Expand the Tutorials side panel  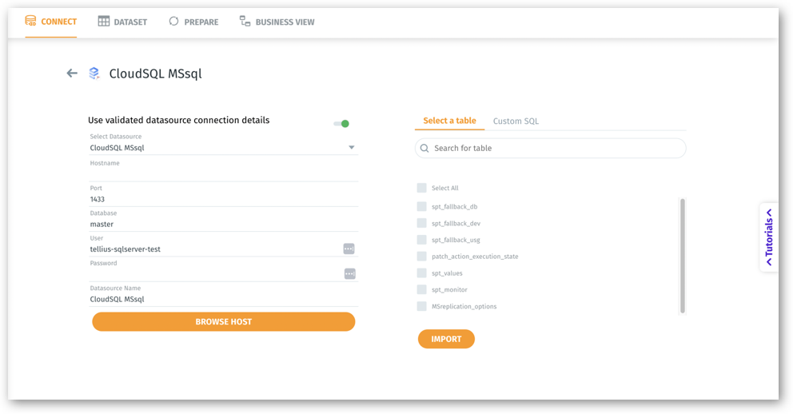tap(769, 237)
